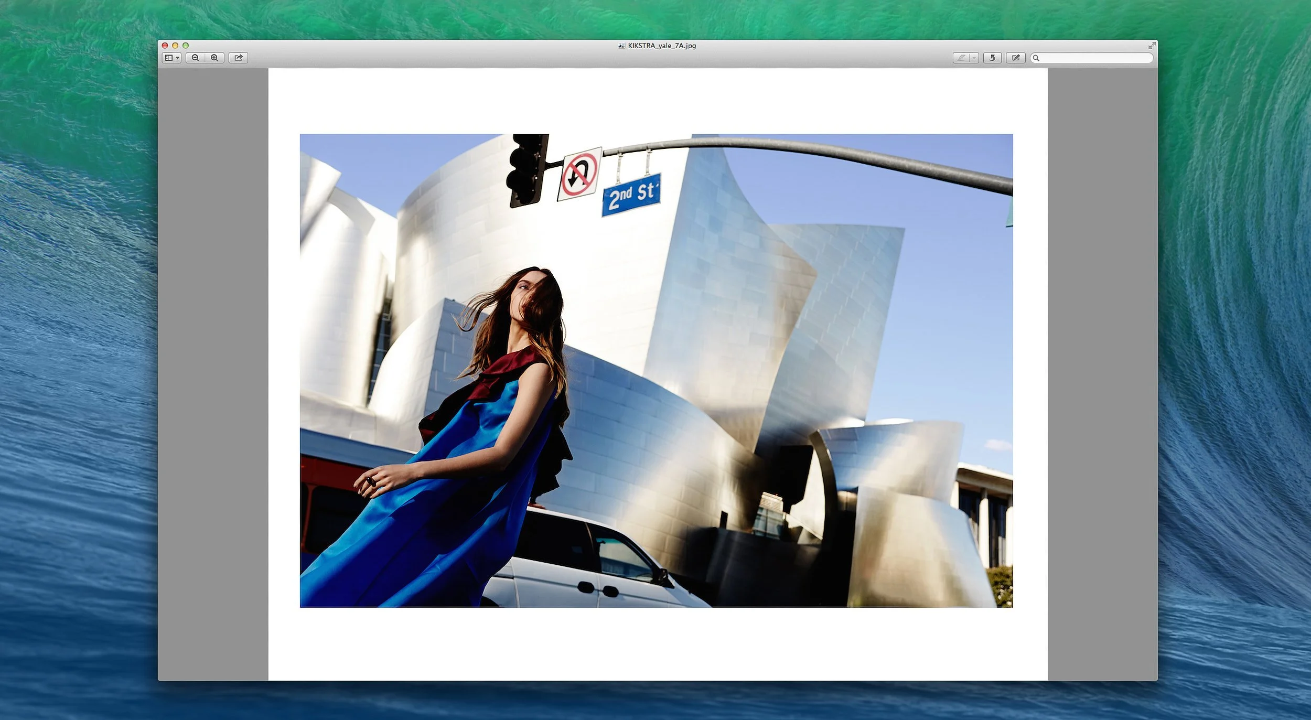Viewport: 1311px width, 720px height.
Task: Enter full screen using the arrows icon
Action: [1152, 46]
